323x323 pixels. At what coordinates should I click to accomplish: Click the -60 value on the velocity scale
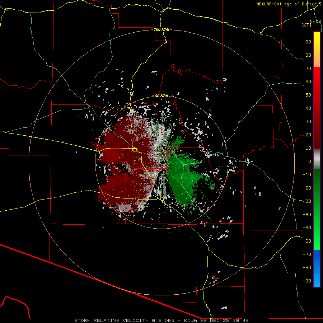pos(307,241)
